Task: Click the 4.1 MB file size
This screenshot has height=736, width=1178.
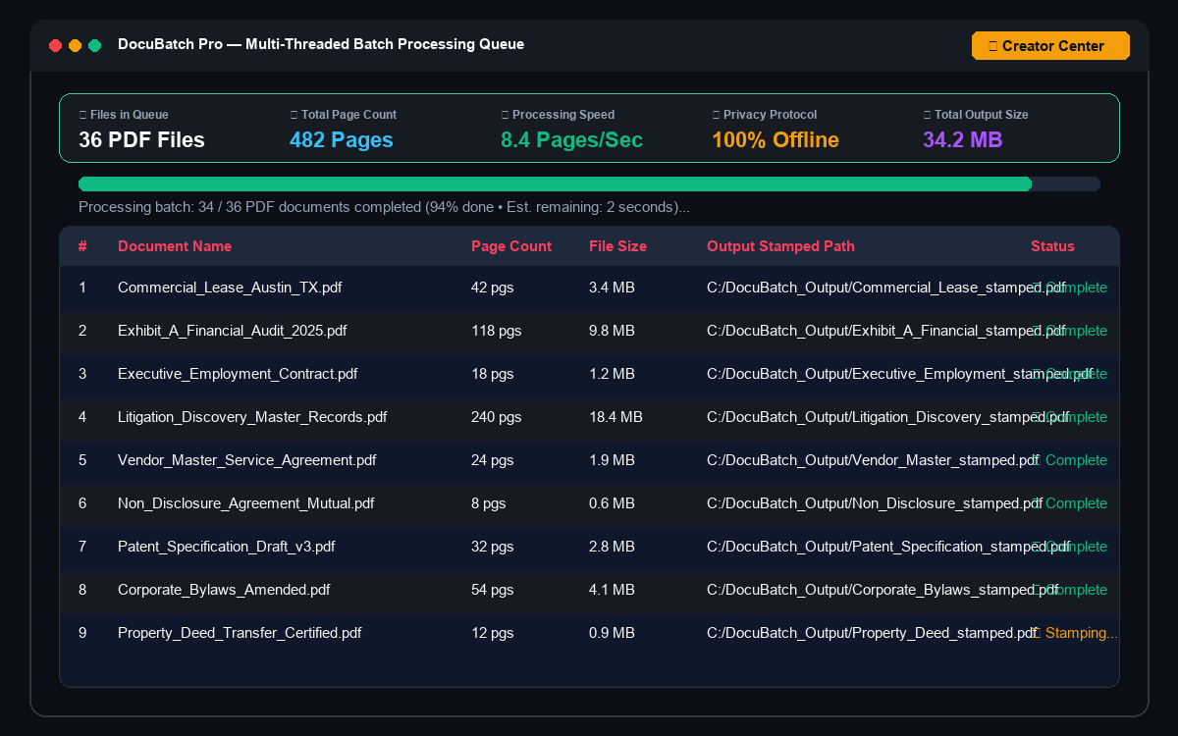Action: 612,590
